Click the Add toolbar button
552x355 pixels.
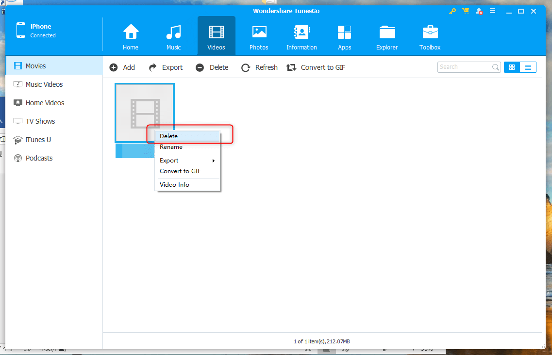(x=122, y=67)
